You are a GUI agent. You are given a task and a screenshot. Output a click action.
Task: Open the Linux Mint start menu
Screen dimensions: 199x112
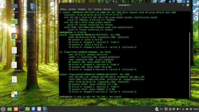click(x=3, y=109)
